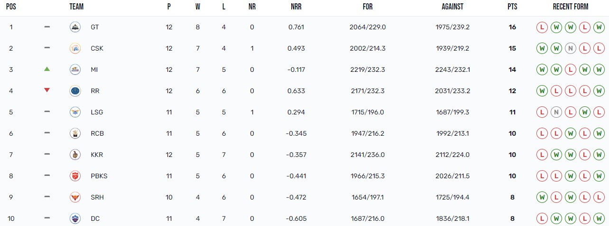The image size is (609, 226).
Task: Click the KKR team logo icon
Action: (75, 155)
